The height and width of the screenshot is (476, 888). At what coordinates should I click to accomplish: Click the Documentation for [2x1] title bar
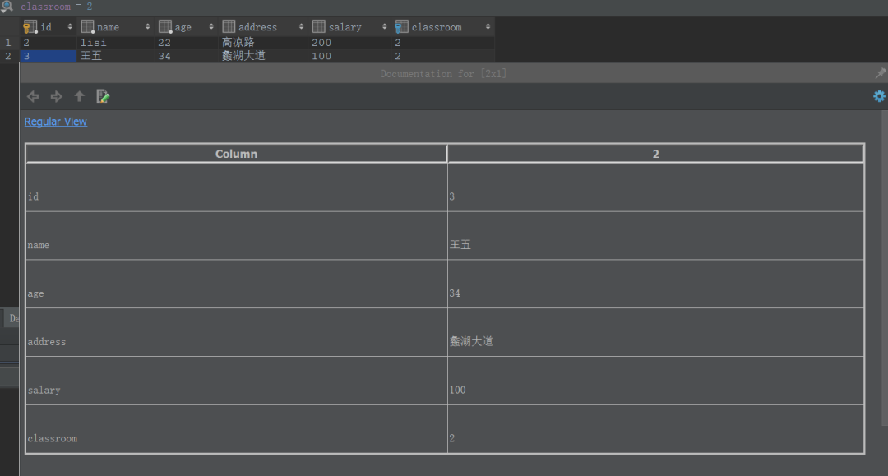(444, 73)
